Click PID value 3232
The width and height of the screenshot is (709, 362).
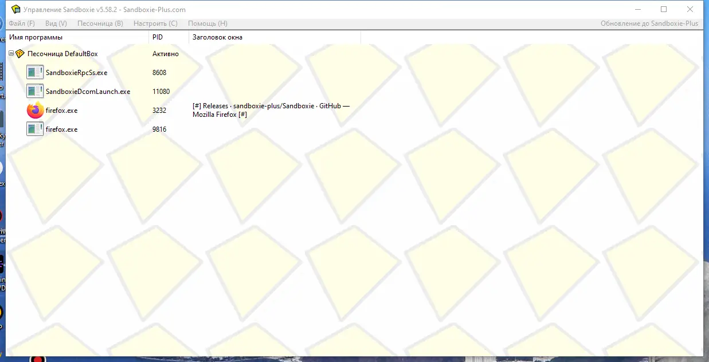click(x=159, y=111)
